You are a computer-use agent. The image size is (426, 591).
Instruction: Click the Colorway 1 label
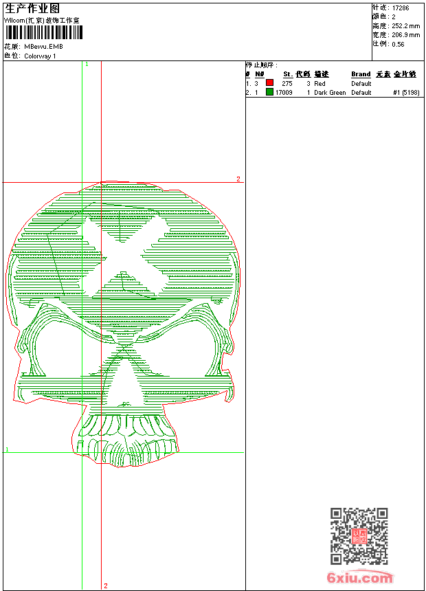(x=40, y=56)
